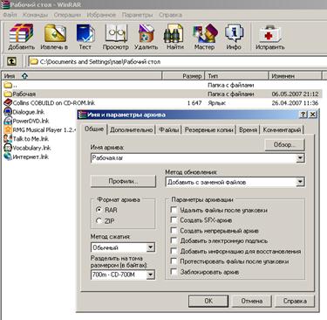Click the Профили... button
The height and width of the screenshot is (320, 327).
pyautogui.click(x=123, y=181)
